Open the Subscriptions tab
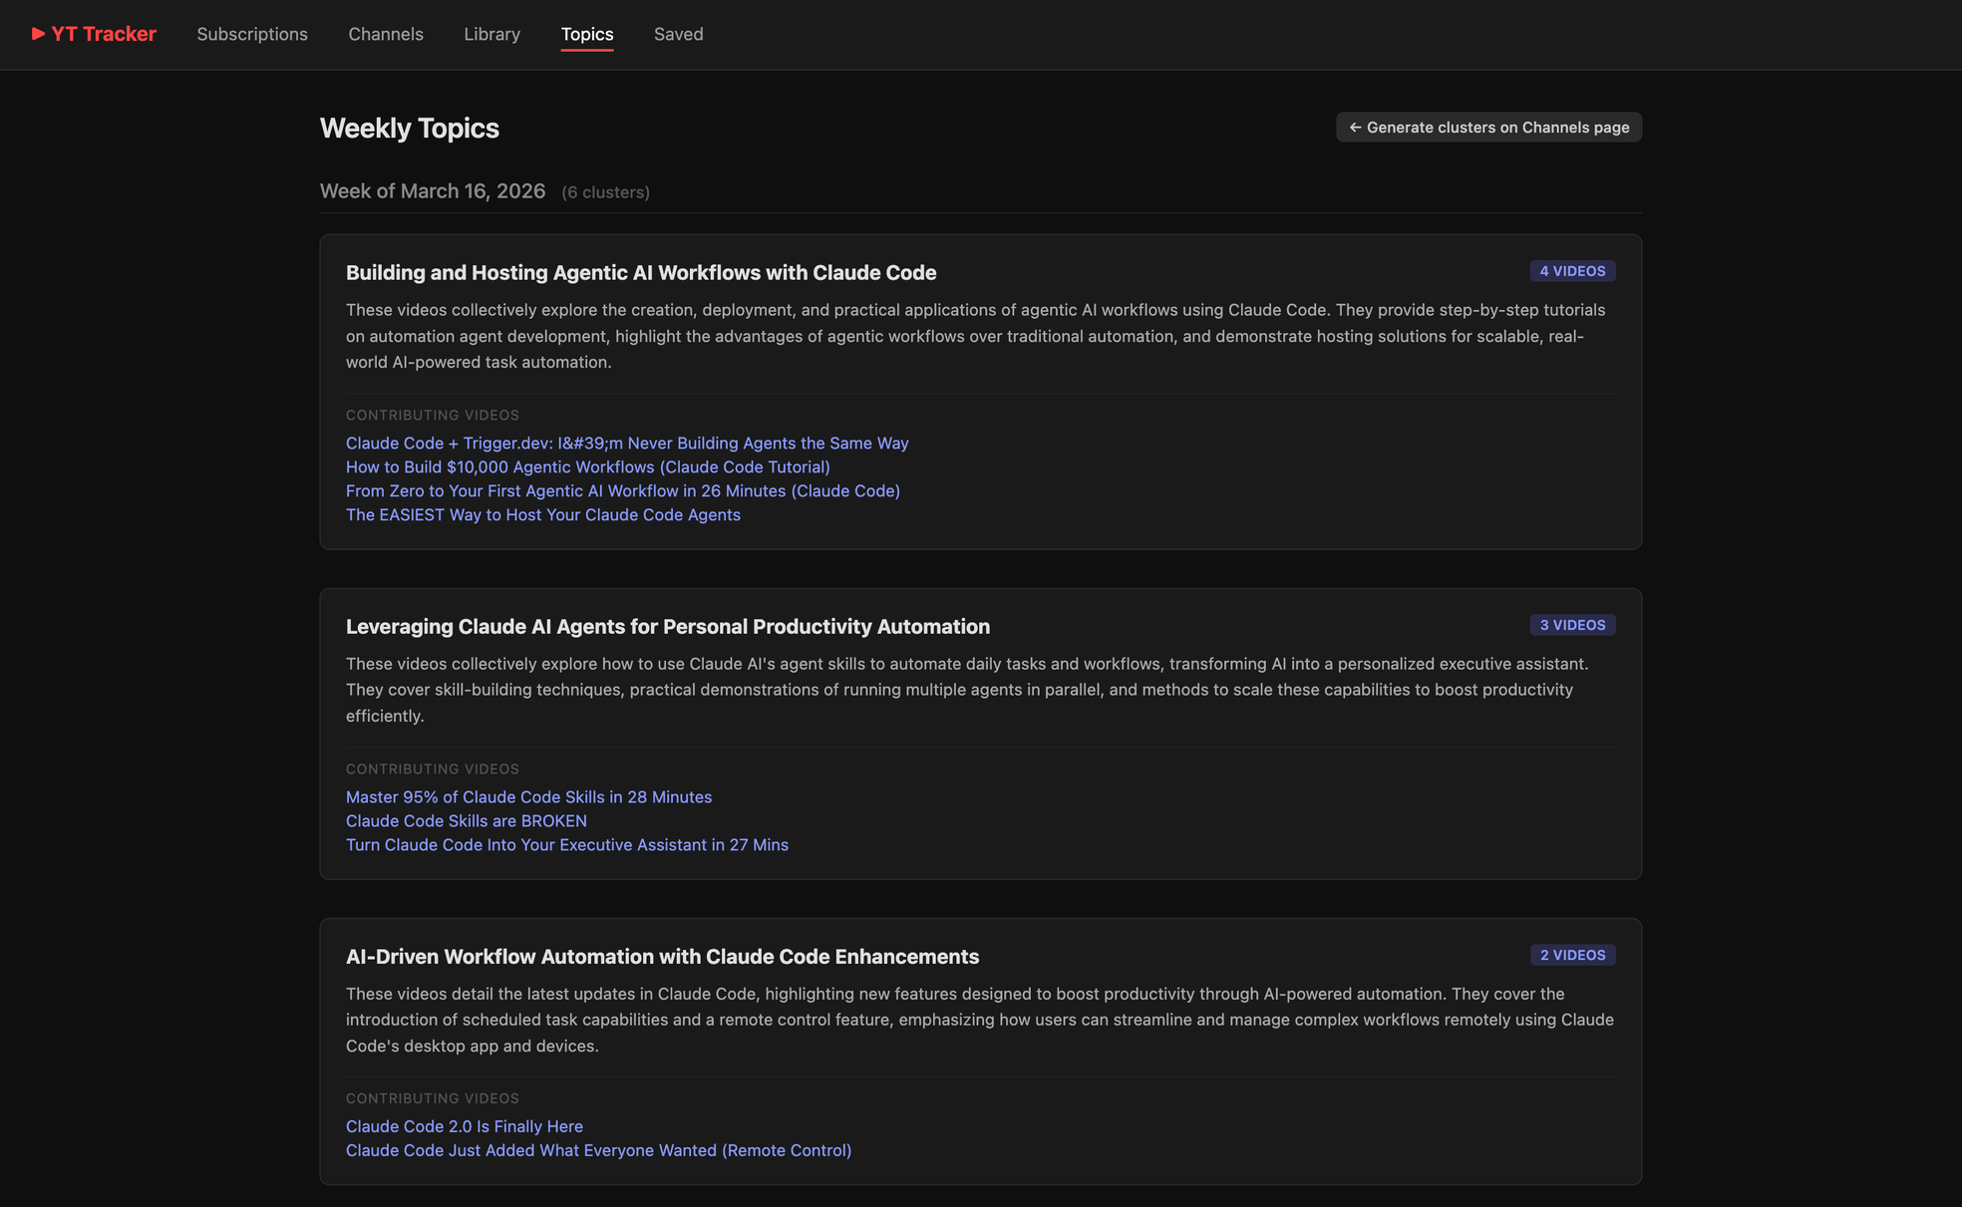The height and width of the screenshot is (1207, 1962). 252,34
